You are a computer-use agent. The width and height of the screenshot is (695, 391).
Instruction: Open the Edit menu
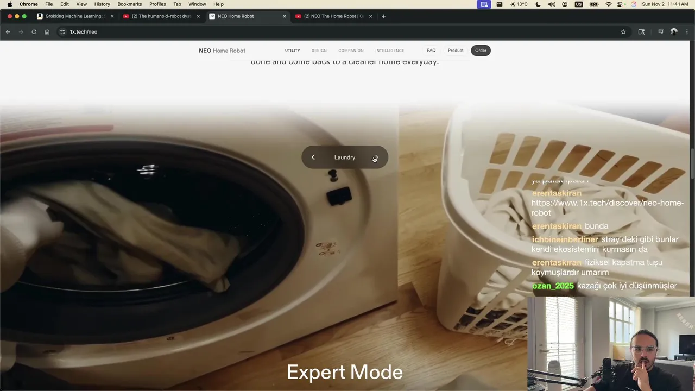pyautogui.click(x=65, y=4)
